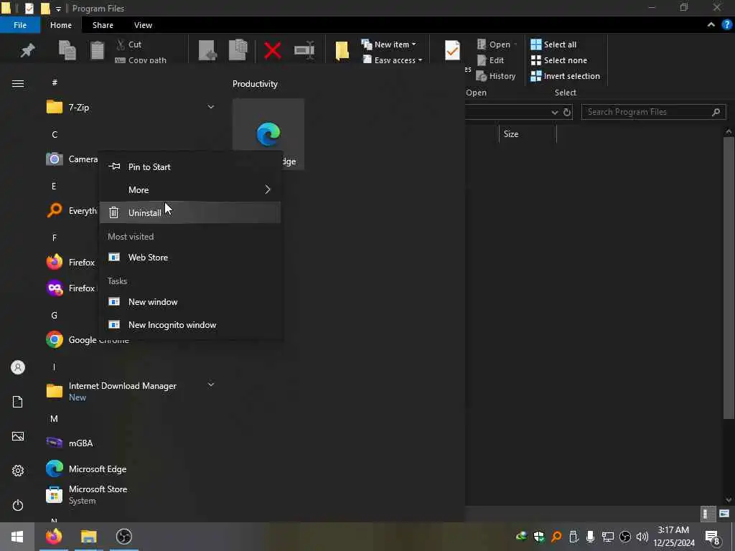
Task: Open the user account icon
Action: (x=18, y=367)
